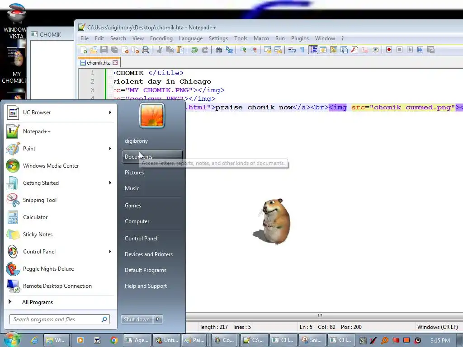Toggle macro recording with red circle icon
463x347 pixels.
389,50
